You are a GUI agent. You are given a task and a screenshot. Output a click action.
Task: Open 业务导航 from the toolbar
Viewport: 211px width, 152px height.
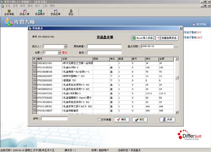pos(9,12)
